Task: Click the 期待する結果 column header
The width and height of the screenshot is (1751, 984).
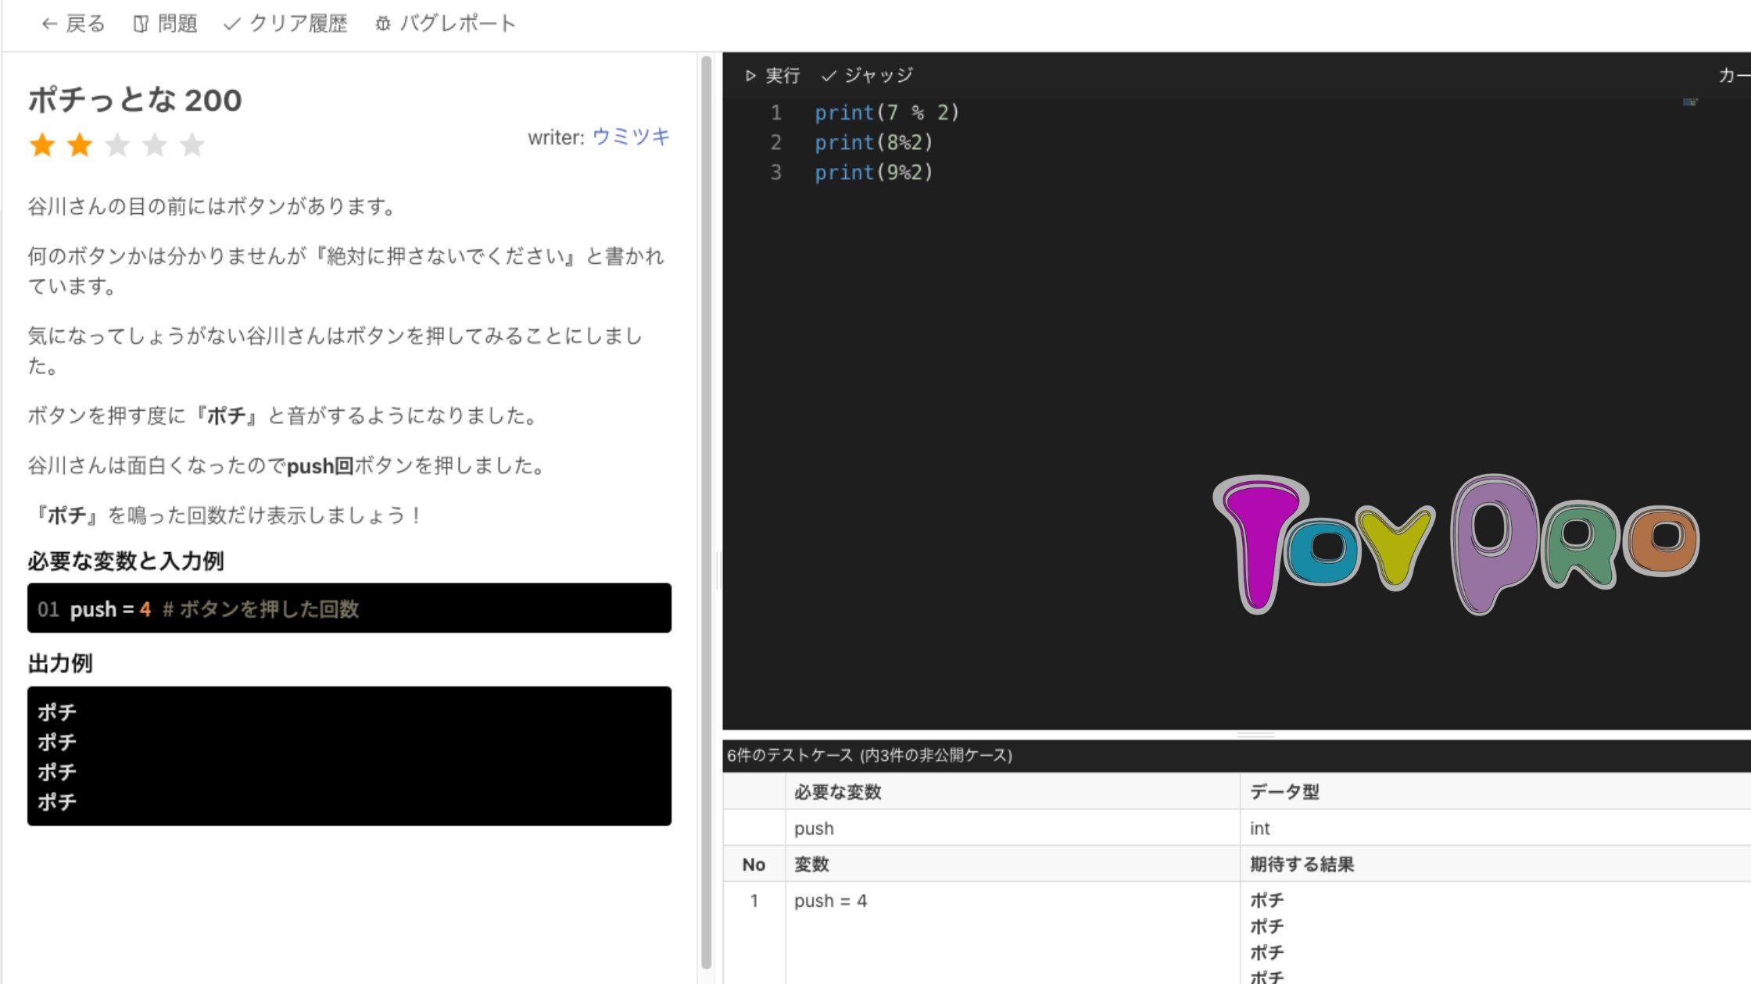Action: pyautogui.click(x=1302, y=864)
